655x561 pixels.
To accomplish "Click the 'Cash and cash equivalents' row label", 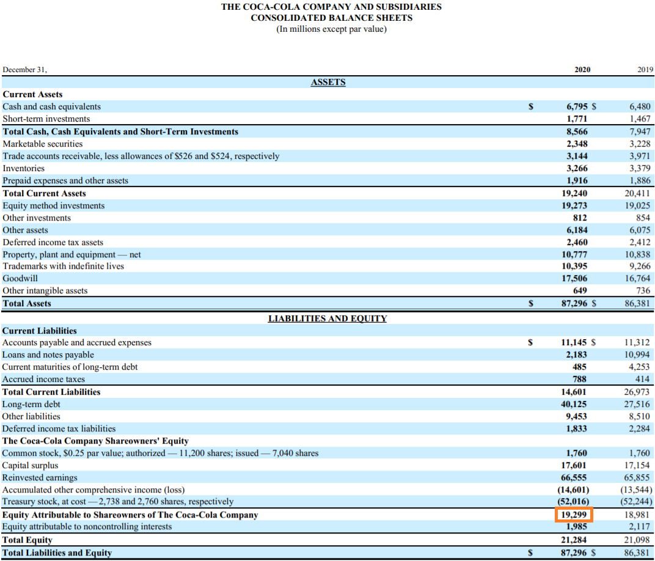I will [52, 106].
